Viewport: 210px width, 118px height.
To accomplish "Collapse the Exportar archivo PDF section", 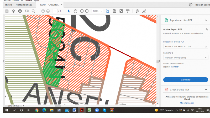I will point(206,20).
